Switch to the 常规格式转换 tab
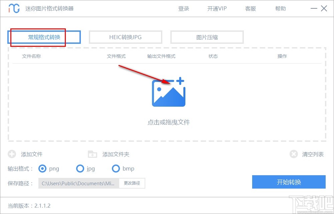The image size is (334, 214). point(44,37)
